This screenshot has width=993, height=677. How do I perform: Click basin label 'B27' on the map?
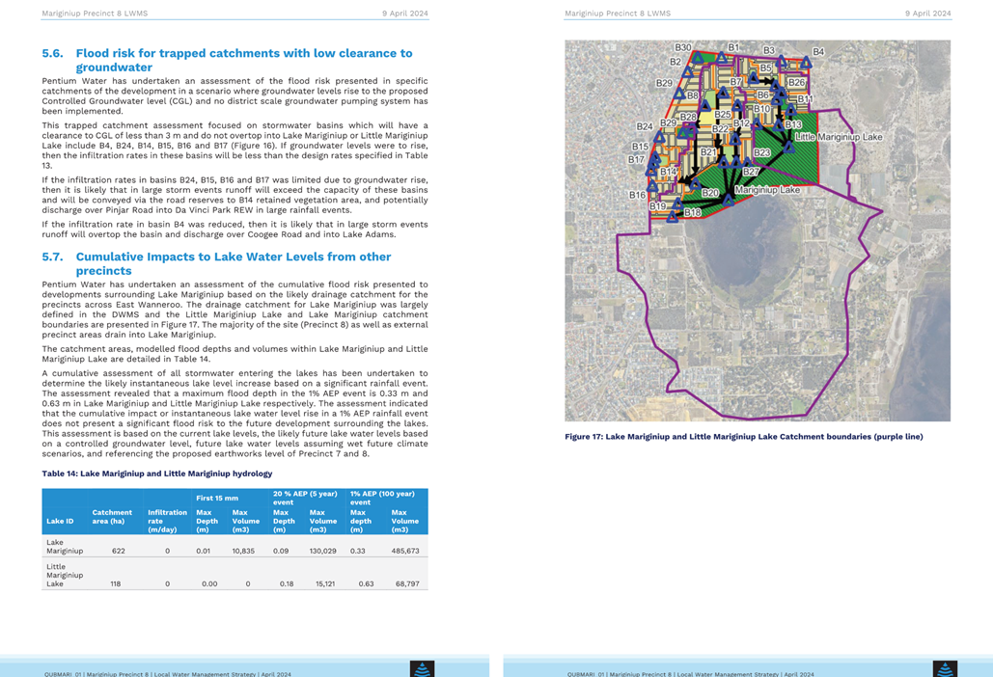751,172
